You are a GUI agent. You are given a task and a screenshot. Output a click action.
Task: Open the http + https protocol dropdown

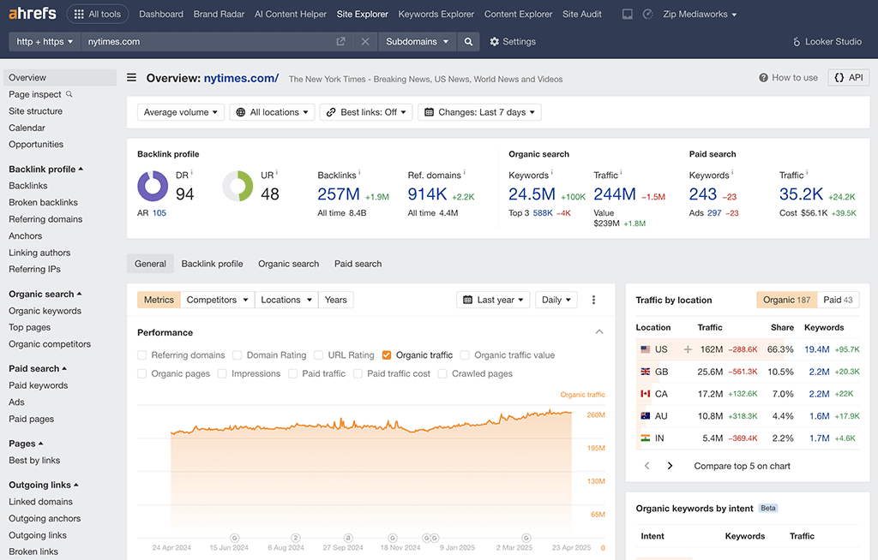45,41
